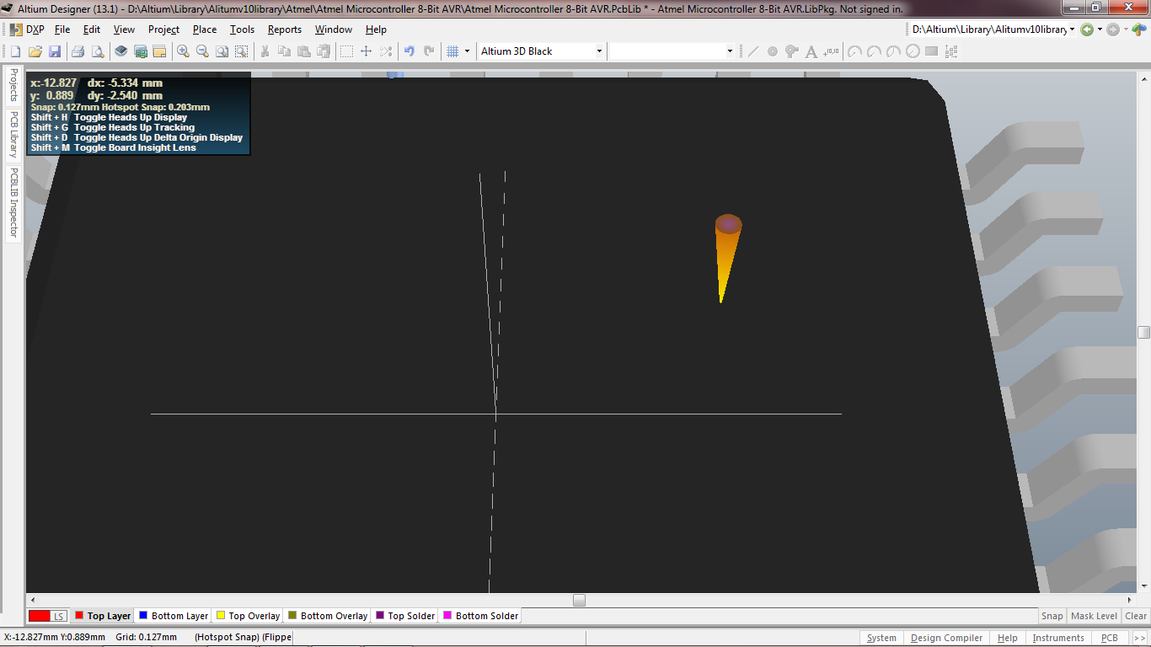The height and width of the screenshot is (647, 1151).
Task: Toggle Mask Level at the bottom right
Action: (x=1094, y=616)
